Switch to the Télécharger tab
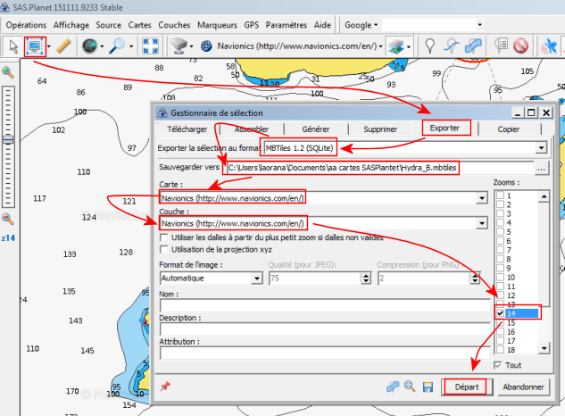The height and width of the screenshot is (416, 565). 187,129
